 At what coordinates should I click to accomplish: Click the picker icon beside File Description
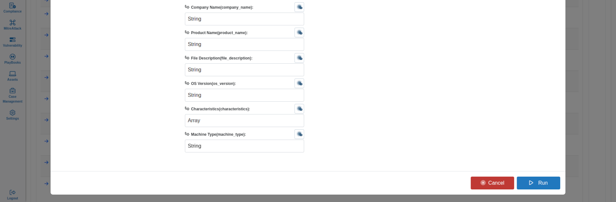click(299, 58)
